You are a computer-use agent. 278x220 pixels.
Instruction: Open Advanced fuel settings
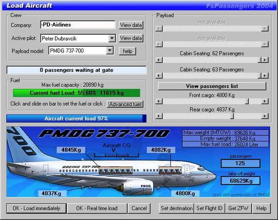125,104
